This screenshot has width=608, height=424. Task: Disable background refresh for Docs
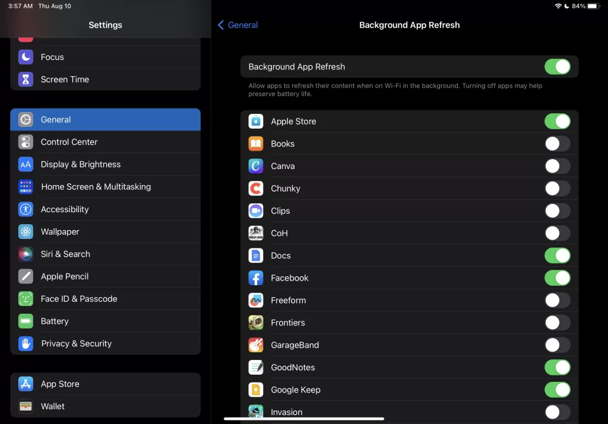(557, 256)
